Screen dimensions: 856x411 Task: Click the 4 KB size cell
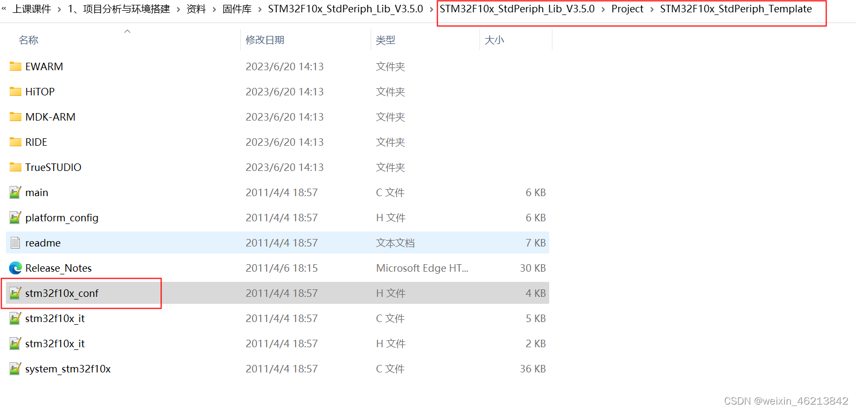[x=535, y=293]
